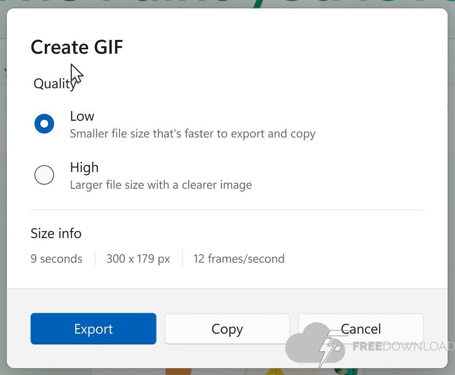Click the Create GIF dialog title
Viewport: 455px width, 375px height.
click(x=77, y=47)
